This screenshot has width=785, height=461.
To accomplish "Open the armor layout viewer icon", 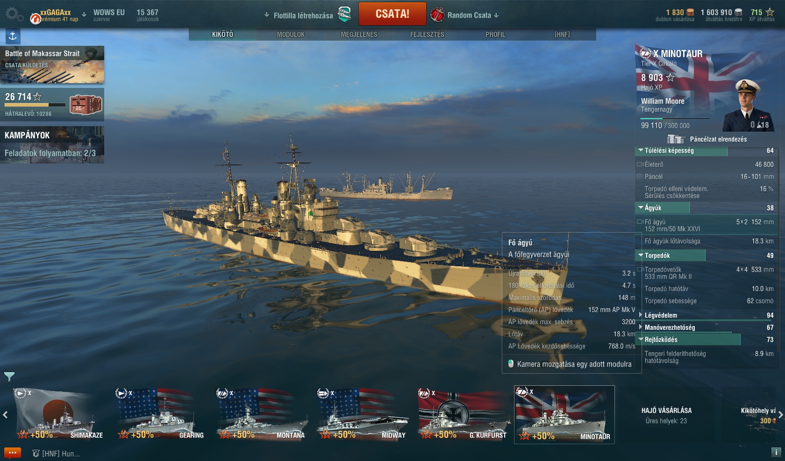I will pyautogui.click(x=676, y=139).
